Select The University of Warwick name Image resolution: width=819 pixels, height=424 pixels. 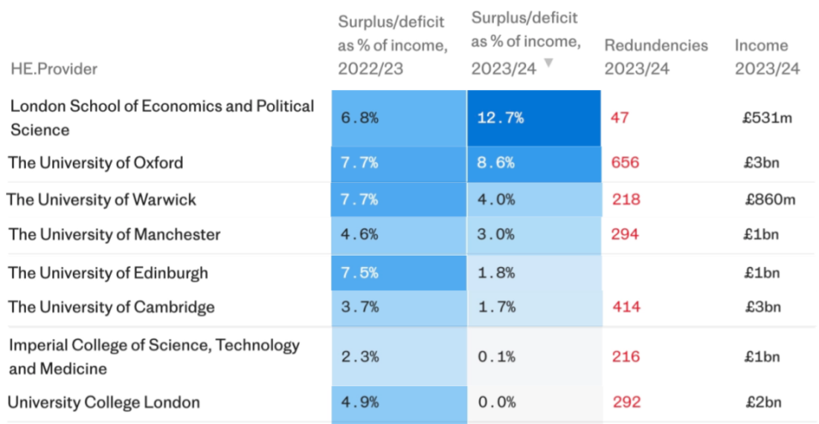(x=101, y=199)
